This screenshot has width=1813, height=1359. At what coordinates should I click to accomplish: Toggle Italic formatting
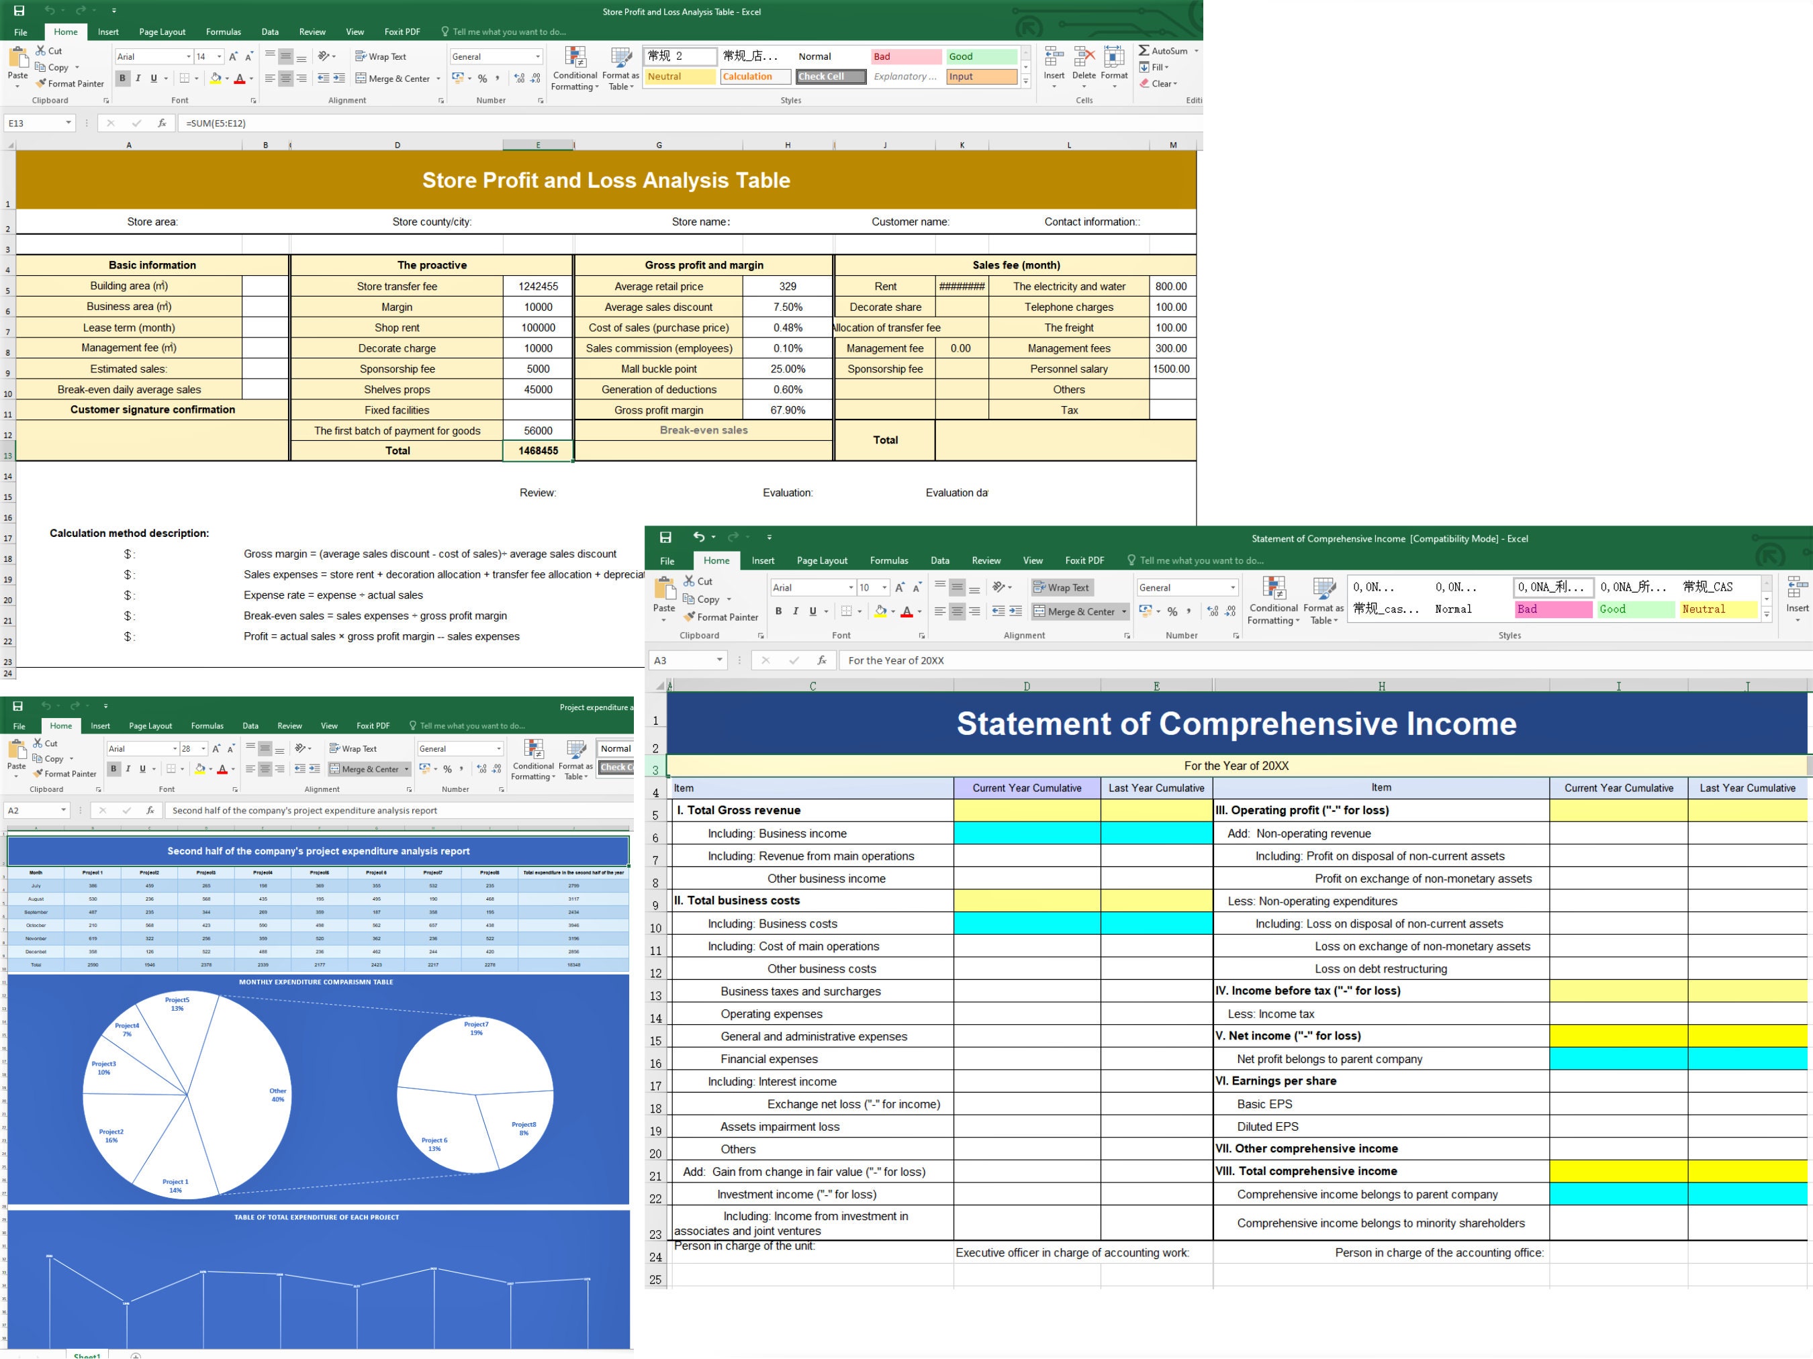tap(138, 78)
